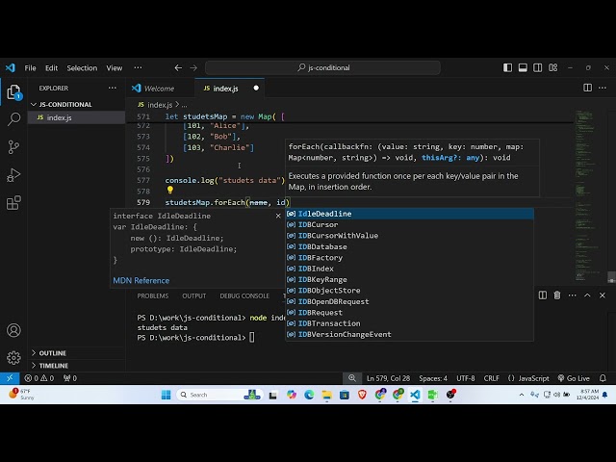
Task: Switch to the OUTPUT panel tab
Action: click(194, 295)
